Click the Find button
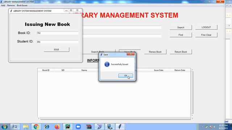Image resolution: width=232 pixels, height=130 pixels. (181, 35)
